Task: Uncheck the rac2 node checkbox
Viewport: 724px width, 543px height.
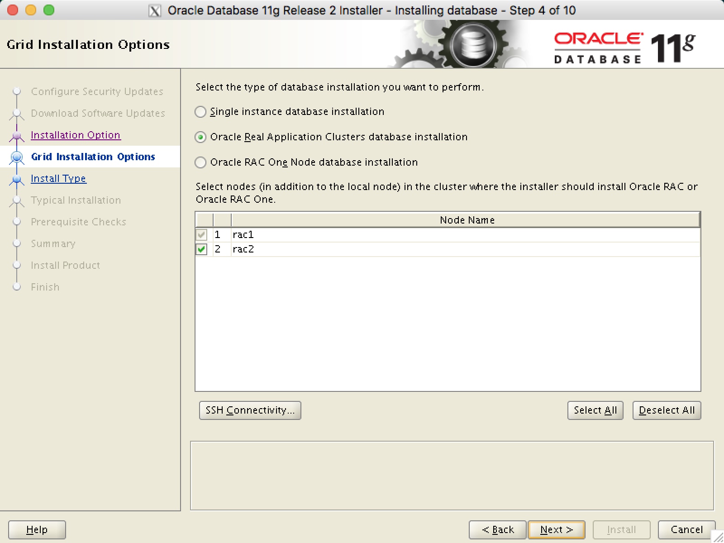Action: point(201,249)
